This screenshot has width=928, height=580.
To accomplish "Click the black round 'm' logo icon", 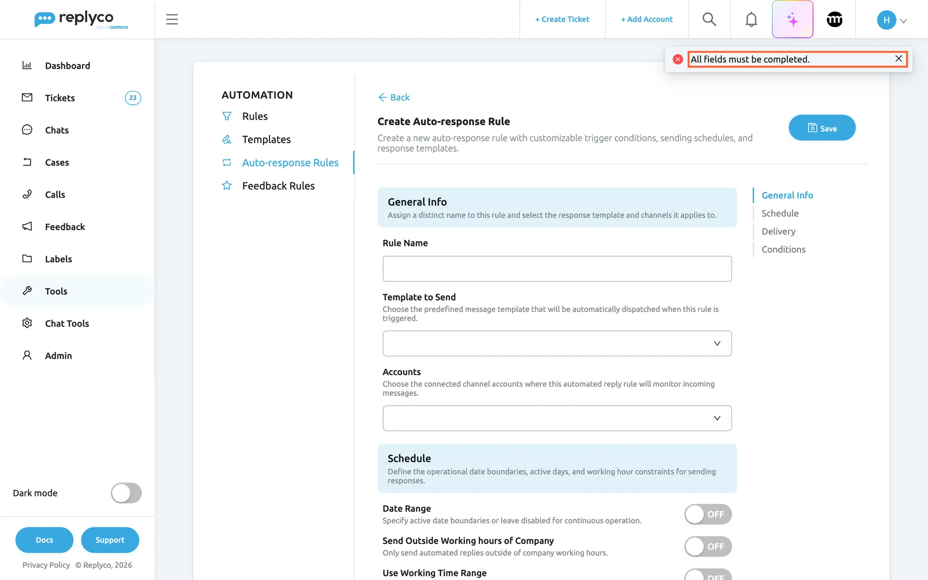I will click(834, 20).
